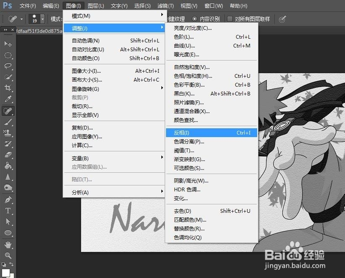Select the Elliptical Marquee tool
Viewport: 345px width, 278px height.
pyautogui.click(x=8, y=55)
